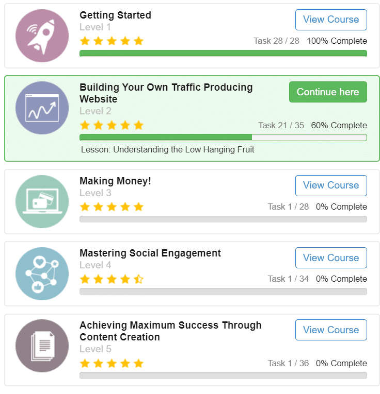Open View Course for Achieving Maximum Success

(x=331, y=330)
